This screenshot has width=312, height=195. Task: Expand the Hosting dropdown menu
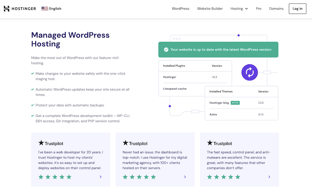point(239,8)
